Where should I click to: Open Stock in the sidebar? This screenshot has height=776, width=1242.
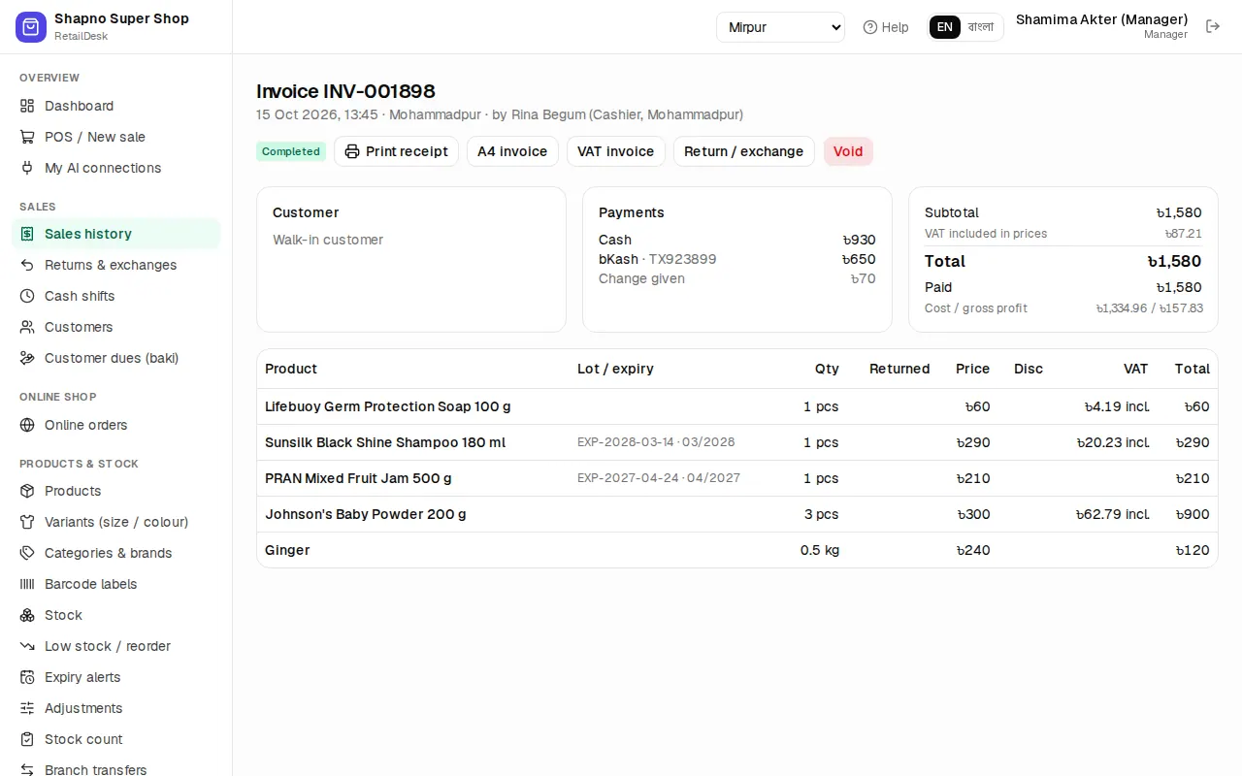[115, 615]
